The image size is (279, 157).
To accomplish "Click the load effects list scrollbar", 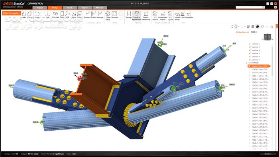I will 272,61.
